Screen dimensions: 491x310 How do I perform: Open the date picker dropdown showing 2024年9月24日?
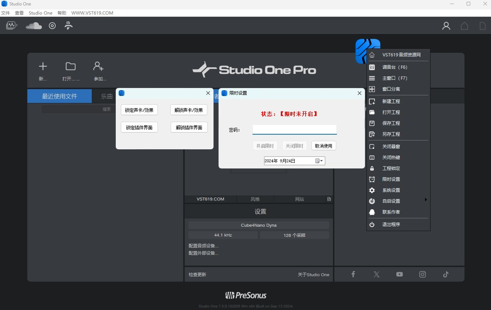(320, 160)
